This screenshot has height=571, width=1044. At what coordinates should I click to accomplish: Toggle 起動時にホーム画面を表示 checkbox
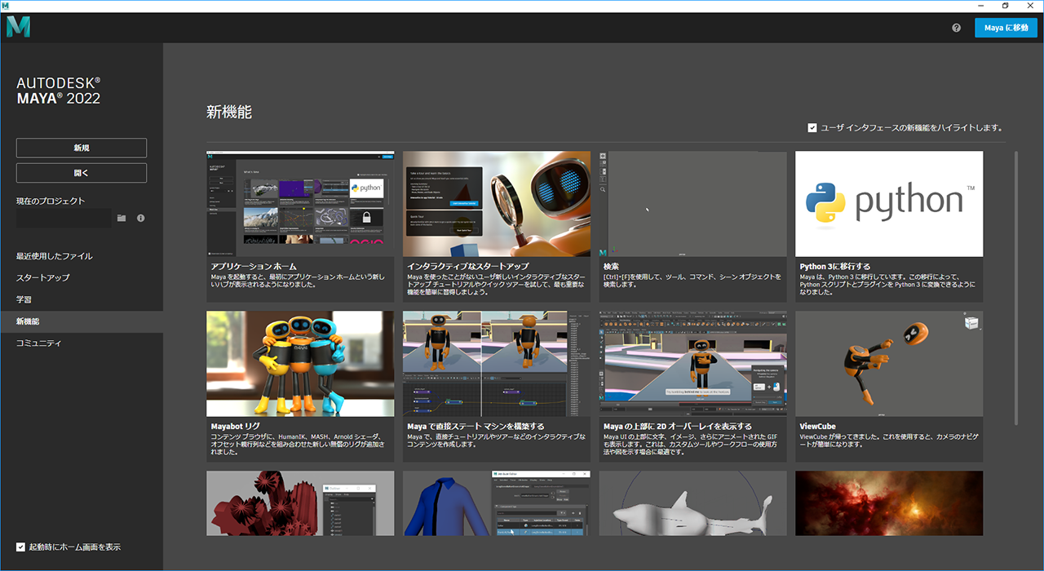21,547
